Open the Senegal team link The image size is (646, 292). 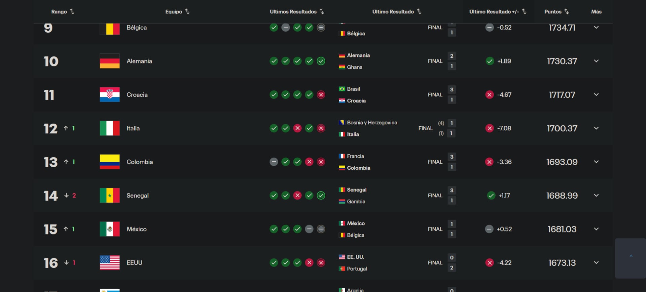point(137,196)
